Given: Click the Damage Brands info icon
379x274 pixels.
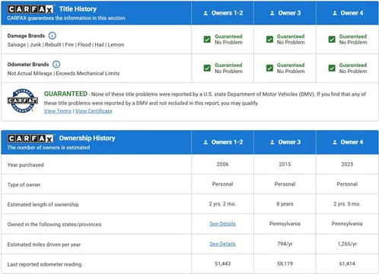Looking at the screenshot, I should (52, 36).
